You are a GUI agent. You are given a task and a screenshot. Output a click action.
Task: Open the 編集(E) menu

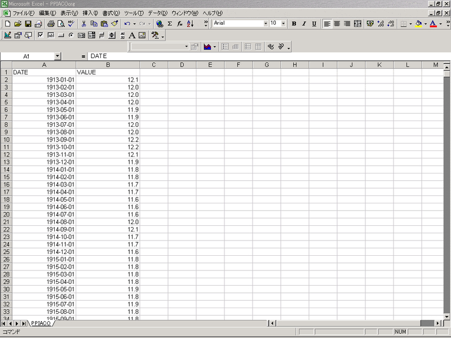pyautogui.click(x=47, y=13)
